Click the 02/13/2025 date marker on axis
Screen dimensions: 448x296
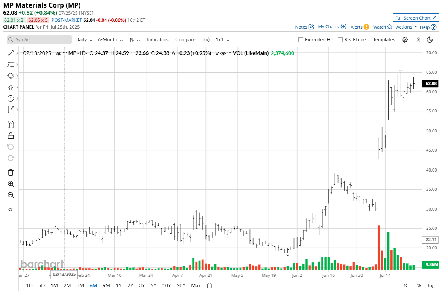pos(64,275)
